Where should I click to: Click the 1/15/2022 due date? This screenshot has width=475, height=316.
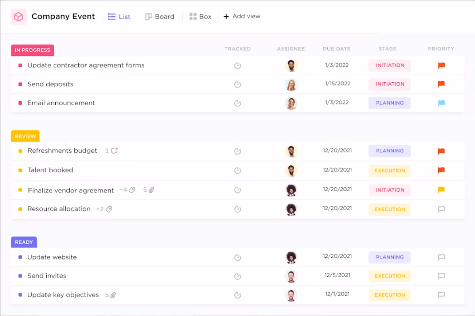coord(338,83)
